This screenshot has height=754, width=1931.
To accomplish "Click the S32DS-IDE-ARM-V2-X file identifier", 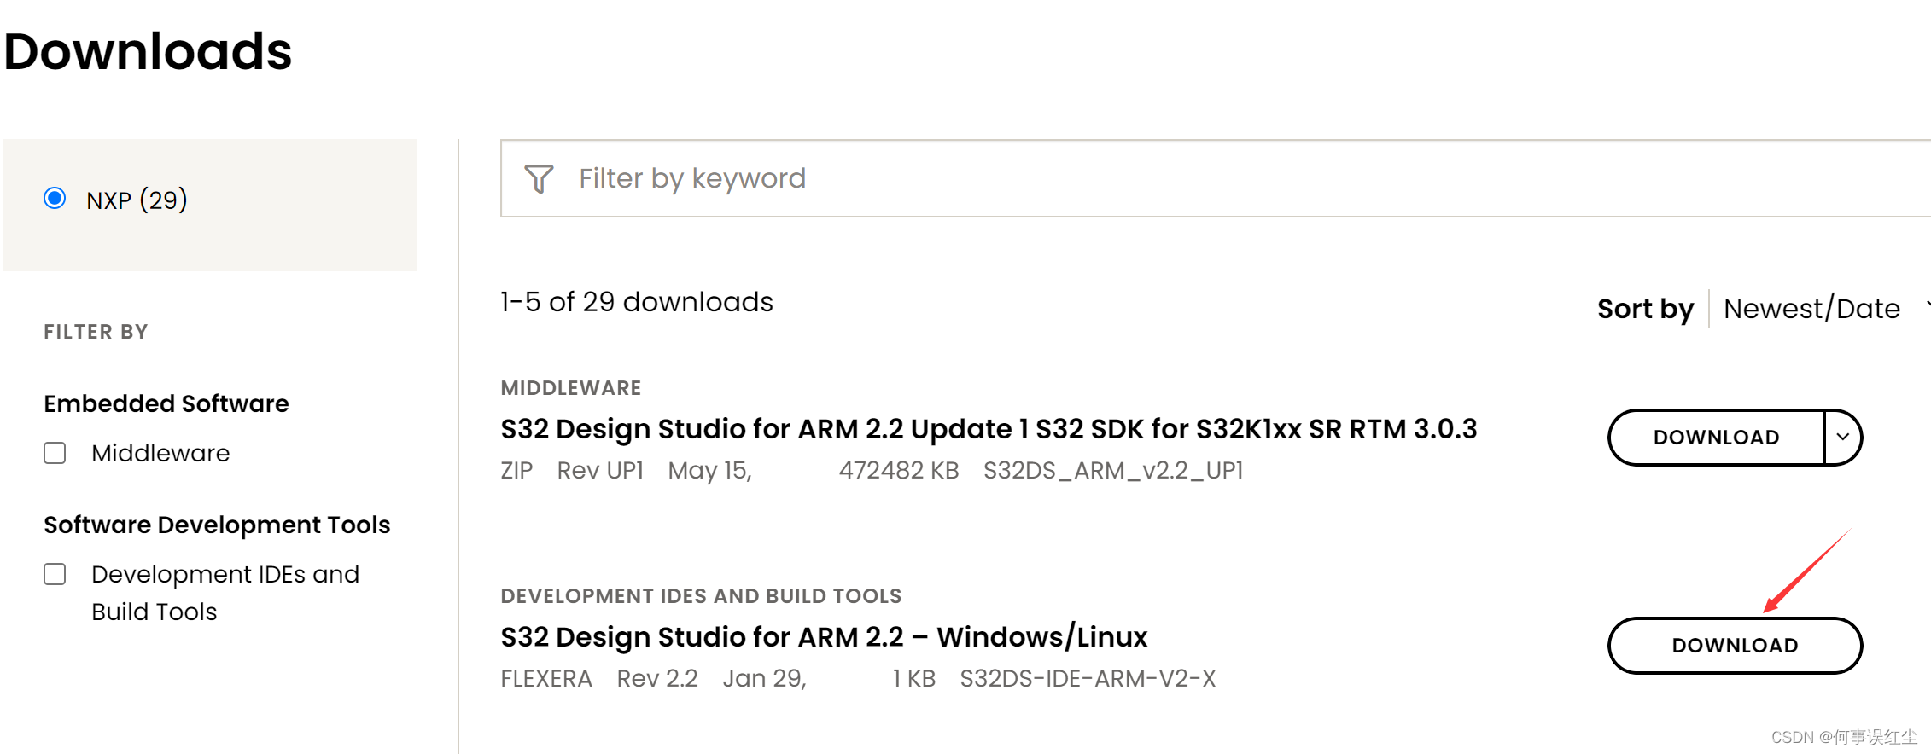I will click(1087, 679).
